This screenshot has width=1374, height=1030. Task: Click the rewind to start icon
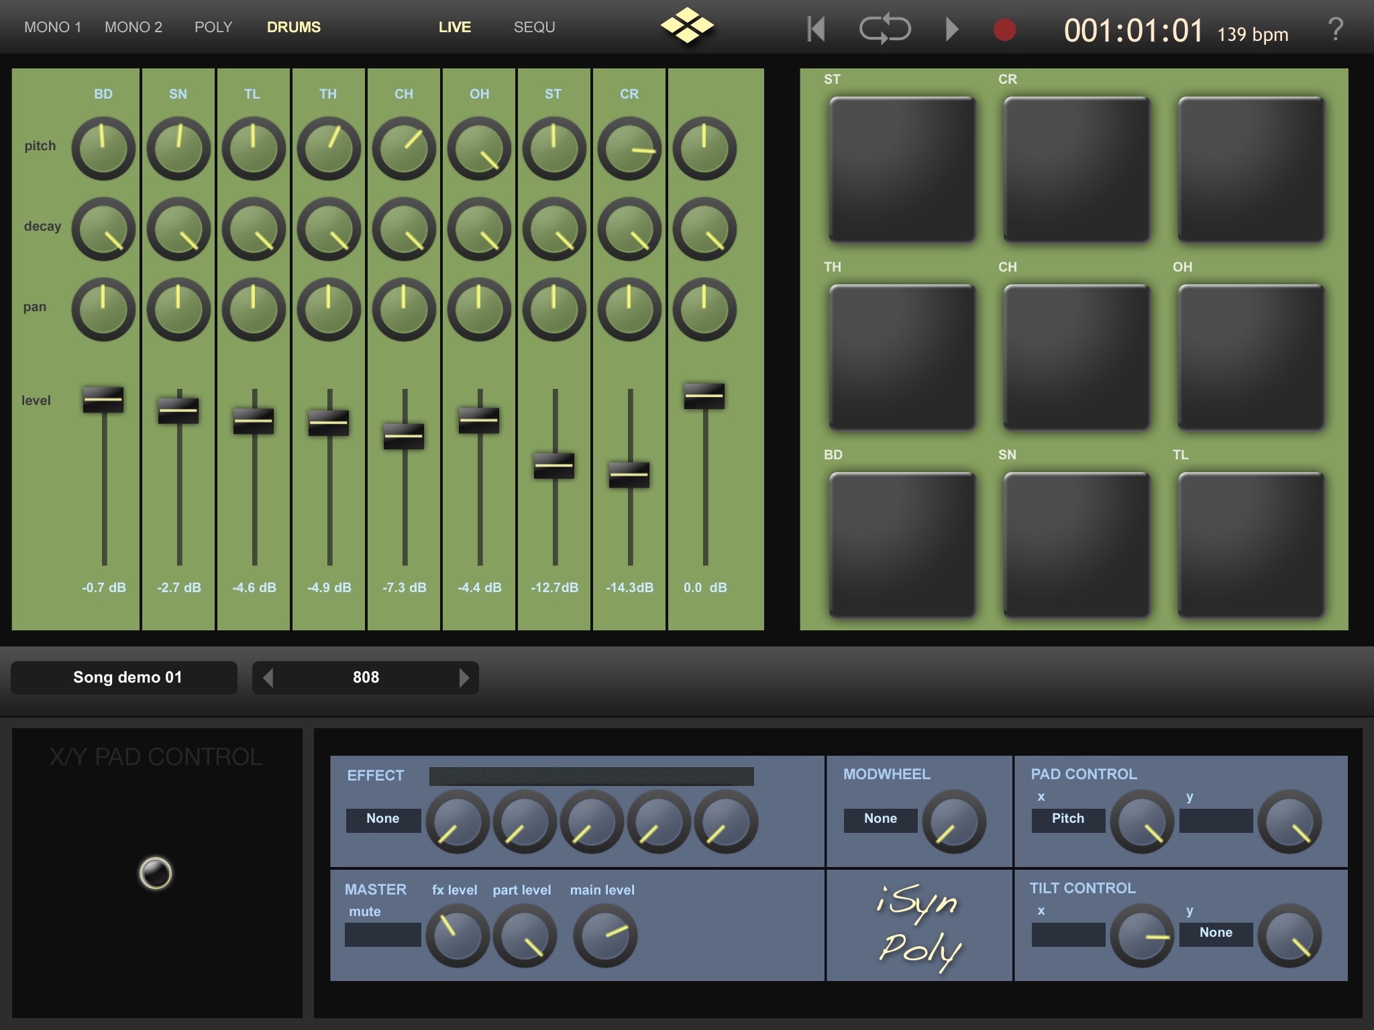pyautogui.click(x=816, y=29)
